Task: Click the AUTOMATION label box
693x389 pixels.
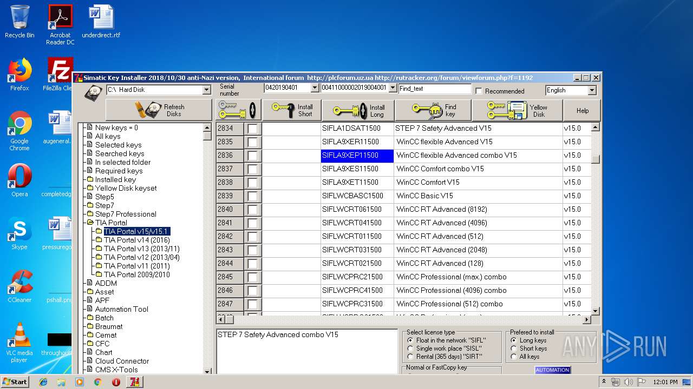Action: pos(553,370)
